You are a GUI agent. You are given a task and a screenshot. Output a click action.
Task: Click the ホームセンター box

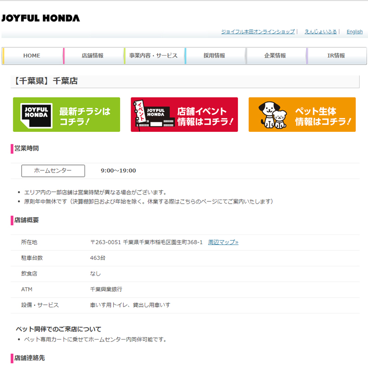coord(53,170)
